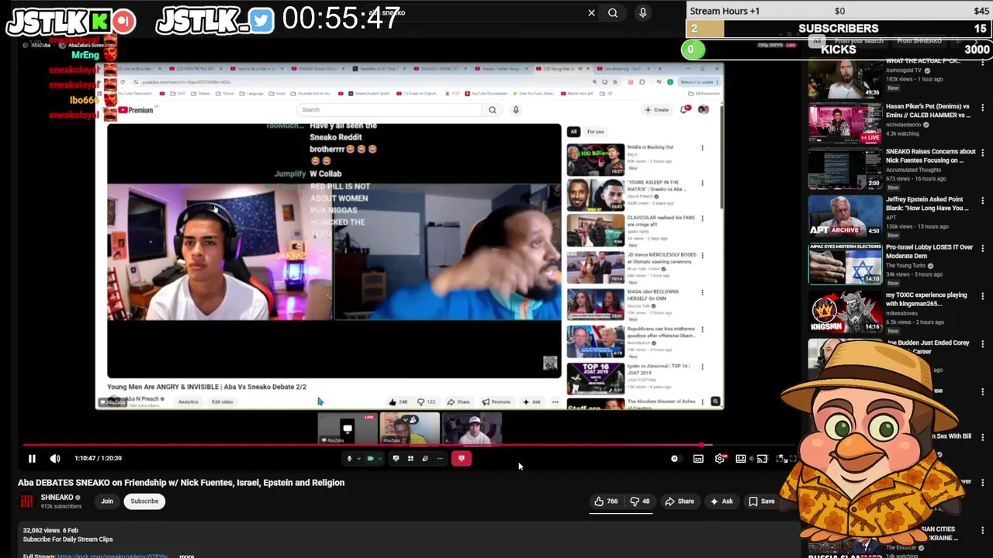The image size is (993, 558).
Task: Start voice search with the microphone icon
Action: coord(642,12)
